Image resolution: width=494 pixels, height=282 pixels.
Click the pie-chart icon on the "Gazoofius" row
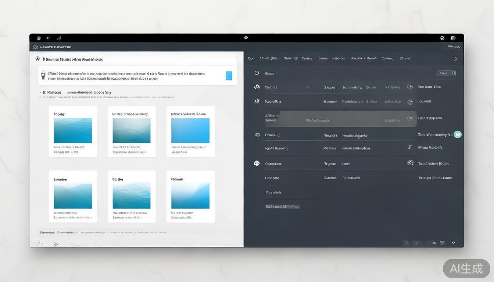point(410,102)
